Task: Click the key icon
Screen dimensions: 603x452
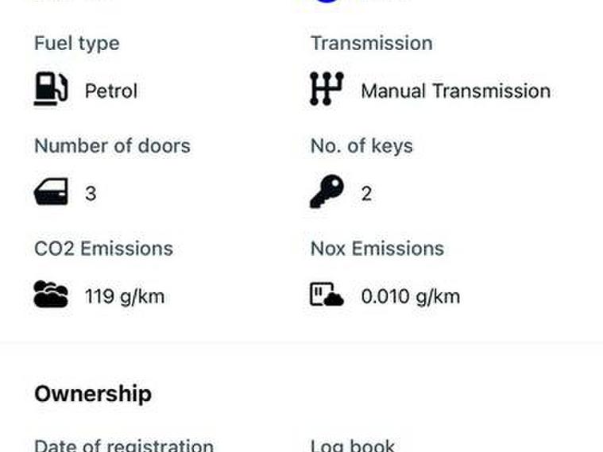Action: point(327,192)
